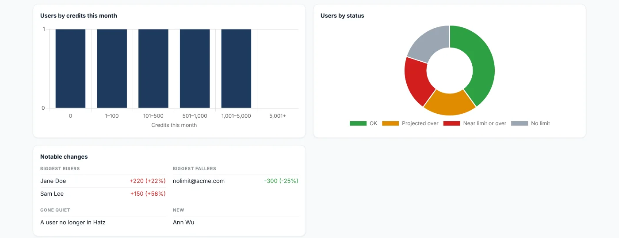Click the +220 (+22%) change value

point(148,181)
